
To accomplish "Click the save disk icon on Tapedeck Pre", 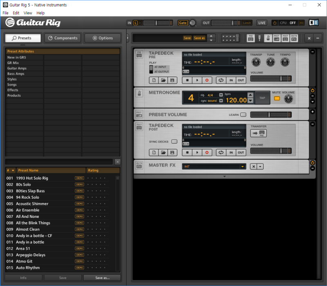I will coord(172,80).
